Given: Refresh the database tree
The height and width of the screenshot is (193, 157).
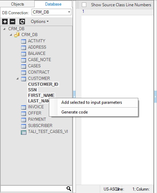Looking at the screenshot, I should tap(22, 22).
